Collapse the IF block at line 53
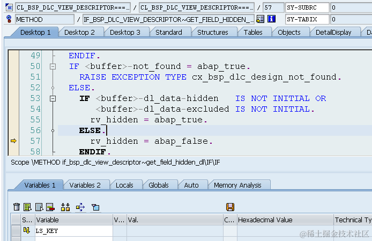The image size is (372, 241). (53, 98)
